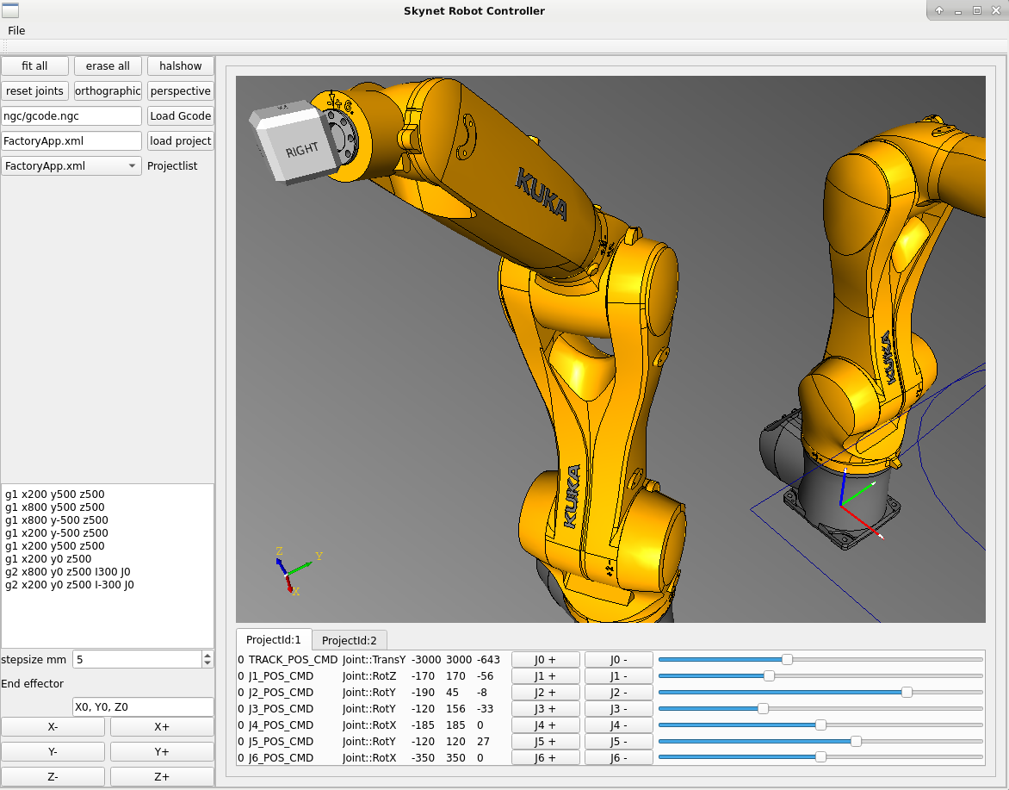Click the TRACK_POS_CMD label

293,660
